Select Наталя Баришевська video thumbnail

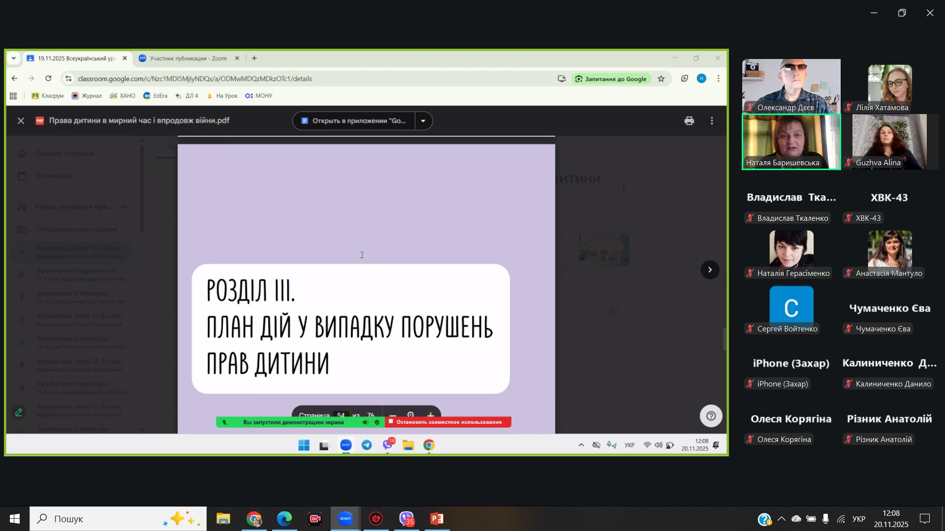(x=791, y=142)
